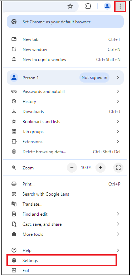Open Downloads
The height and width of the screenshot is (276, 132).
tap(65, 112)
